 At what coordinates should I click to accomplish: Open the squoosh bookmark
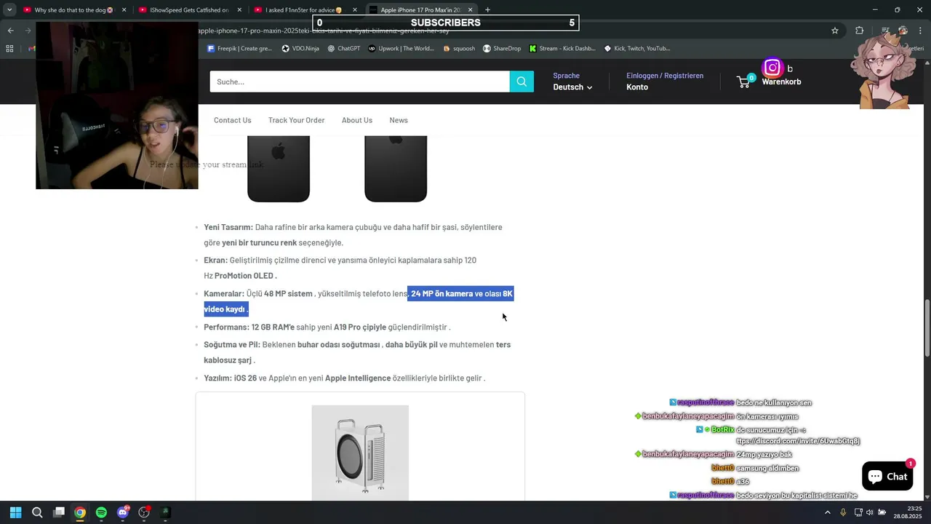tap(459, 49)
